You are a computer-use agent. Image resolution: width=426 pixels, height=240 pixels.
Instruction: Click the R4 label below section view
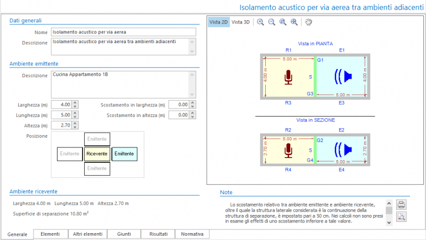pos(288,170)
